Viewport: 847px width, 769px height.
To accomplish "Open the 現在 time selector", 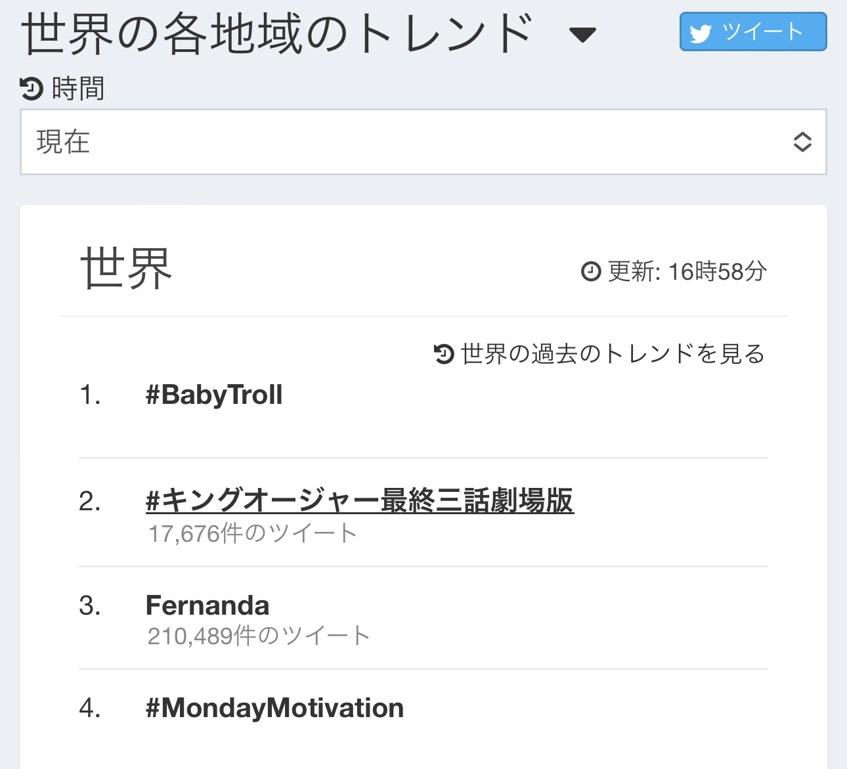I will point(423,142).
